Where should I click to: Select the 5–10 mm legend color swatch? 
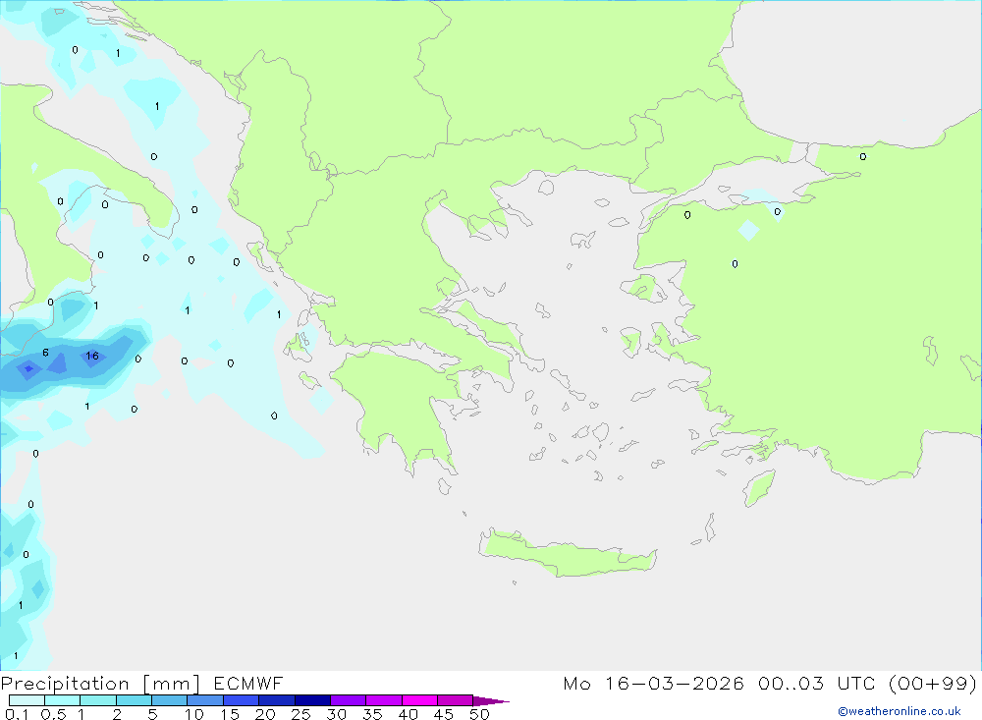[169, 700]
